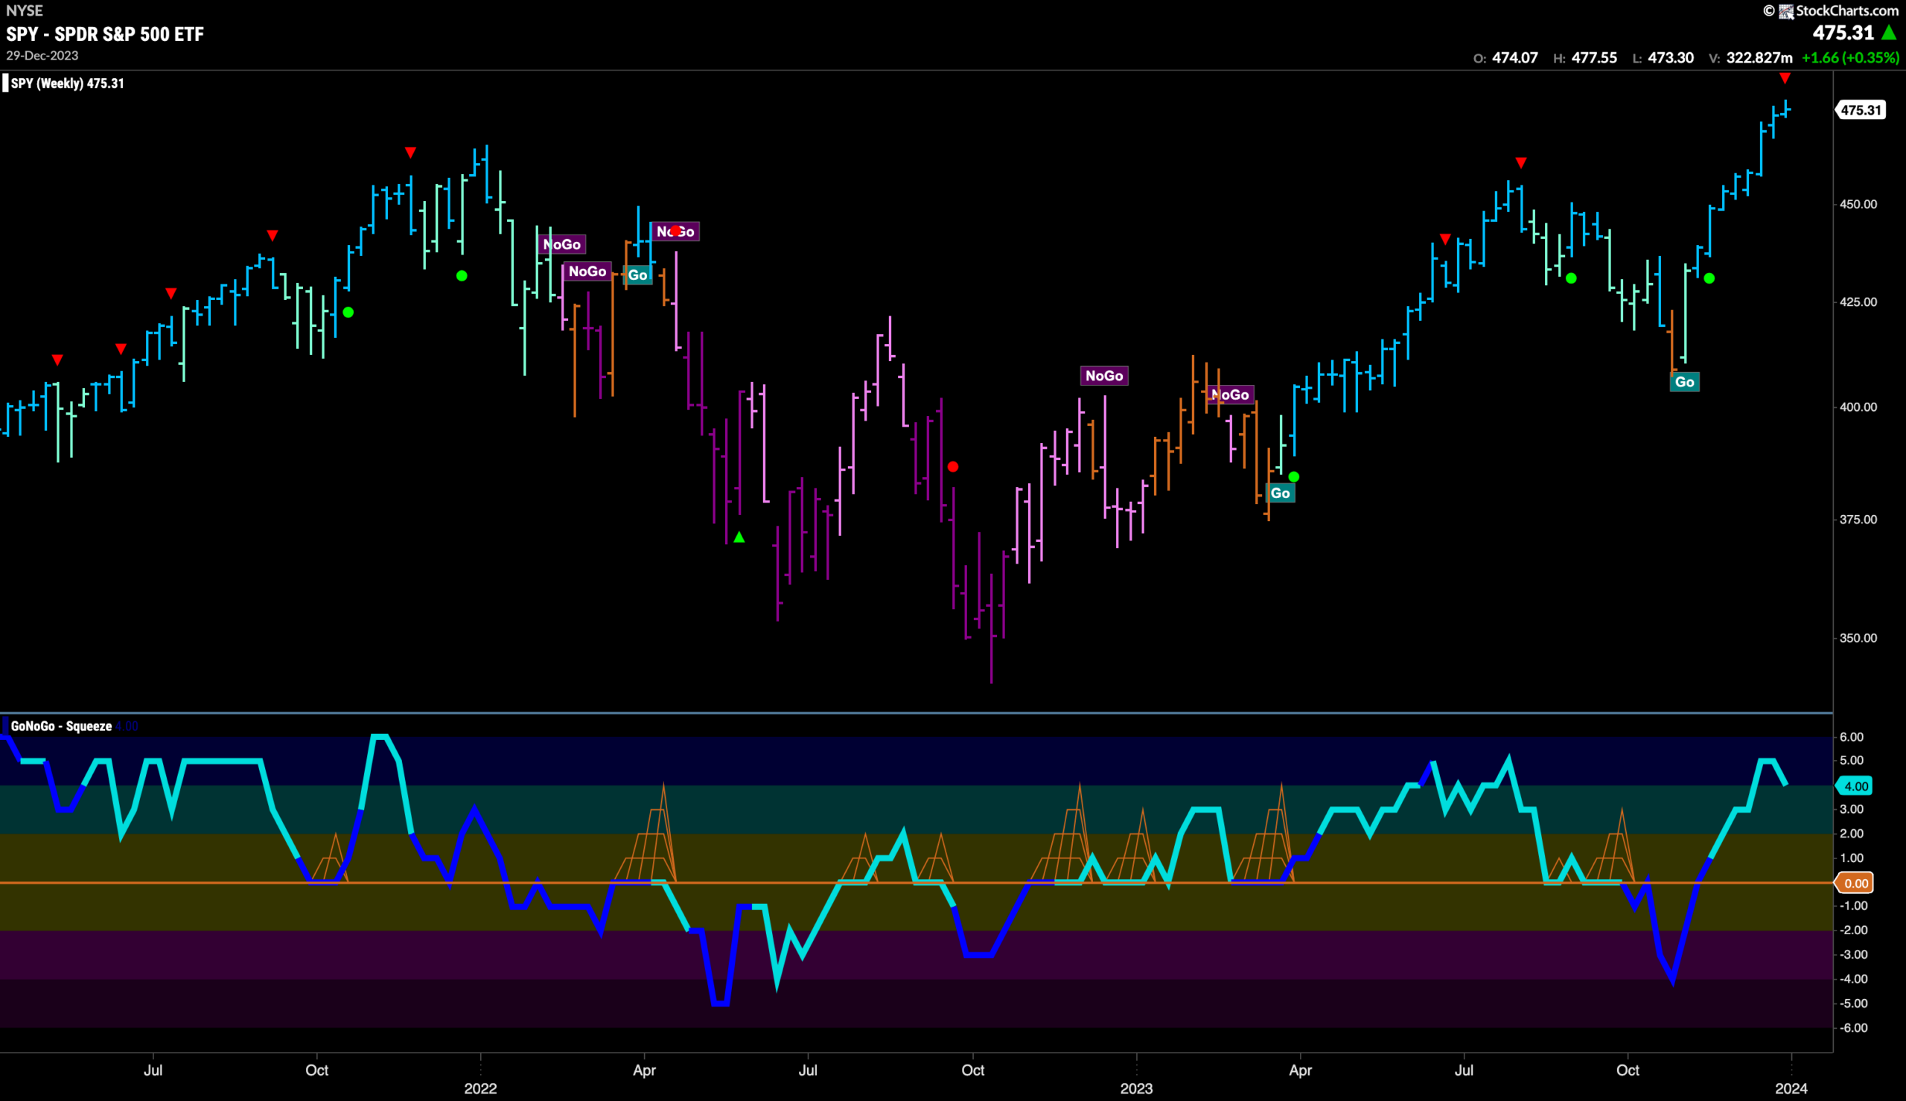The width and height of the screenshot is (1906, 1101).
Task: Click the green up-arrow beside the 475.31 header price
Action: tap(1890, 33)
